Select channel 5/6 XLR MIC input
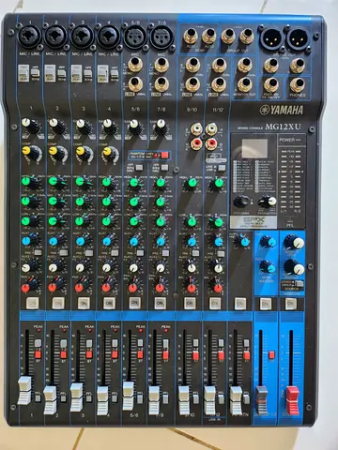The height and width of the screenshot is (450, 338). pos(135,37)
